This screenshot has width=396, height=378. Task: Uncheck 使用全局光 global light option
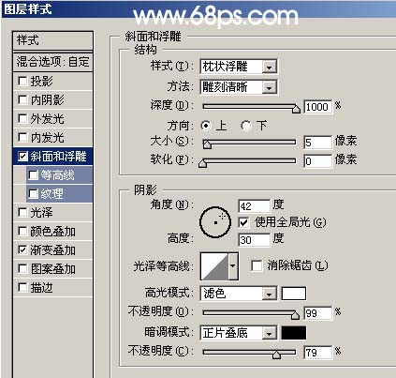243,222
